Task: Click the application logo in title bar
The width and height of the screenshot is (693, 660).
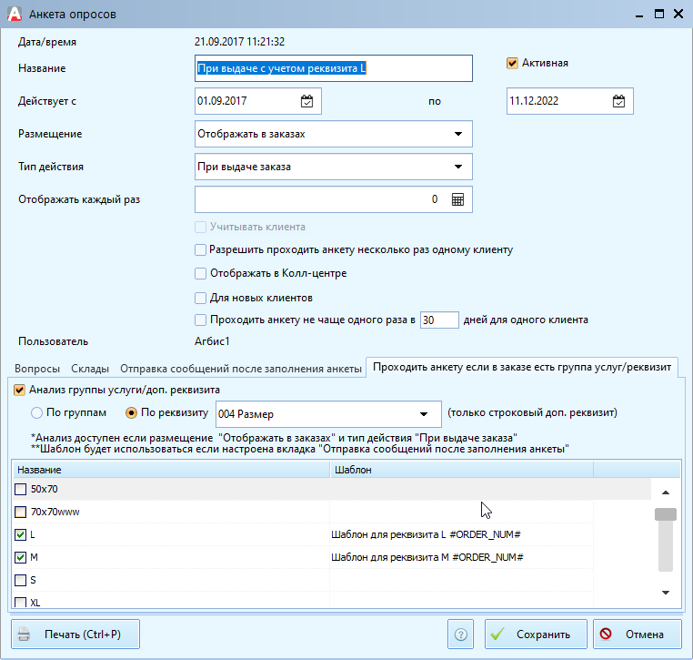Action: point(15,14)
